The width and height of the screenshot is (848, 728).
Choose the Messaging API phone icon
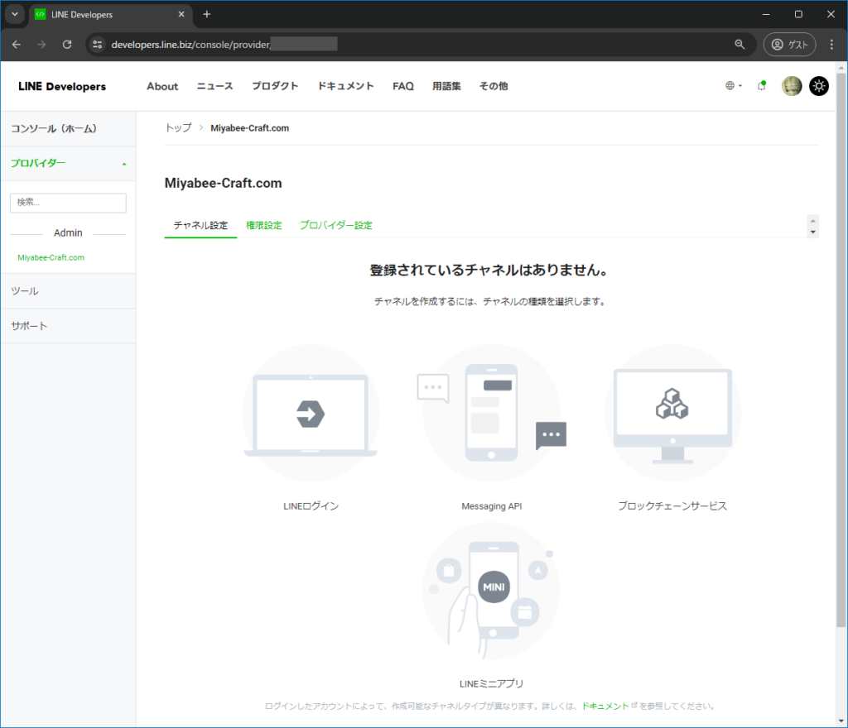click(492, 413)
